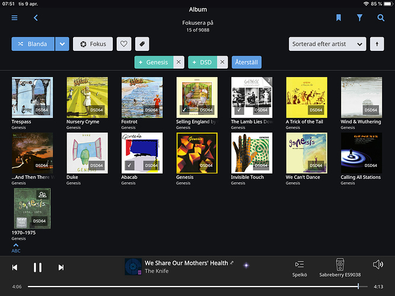Screen dimensions: 395x296
Task: Remove the DSD focus filter
Action: [x=222, y=62]
